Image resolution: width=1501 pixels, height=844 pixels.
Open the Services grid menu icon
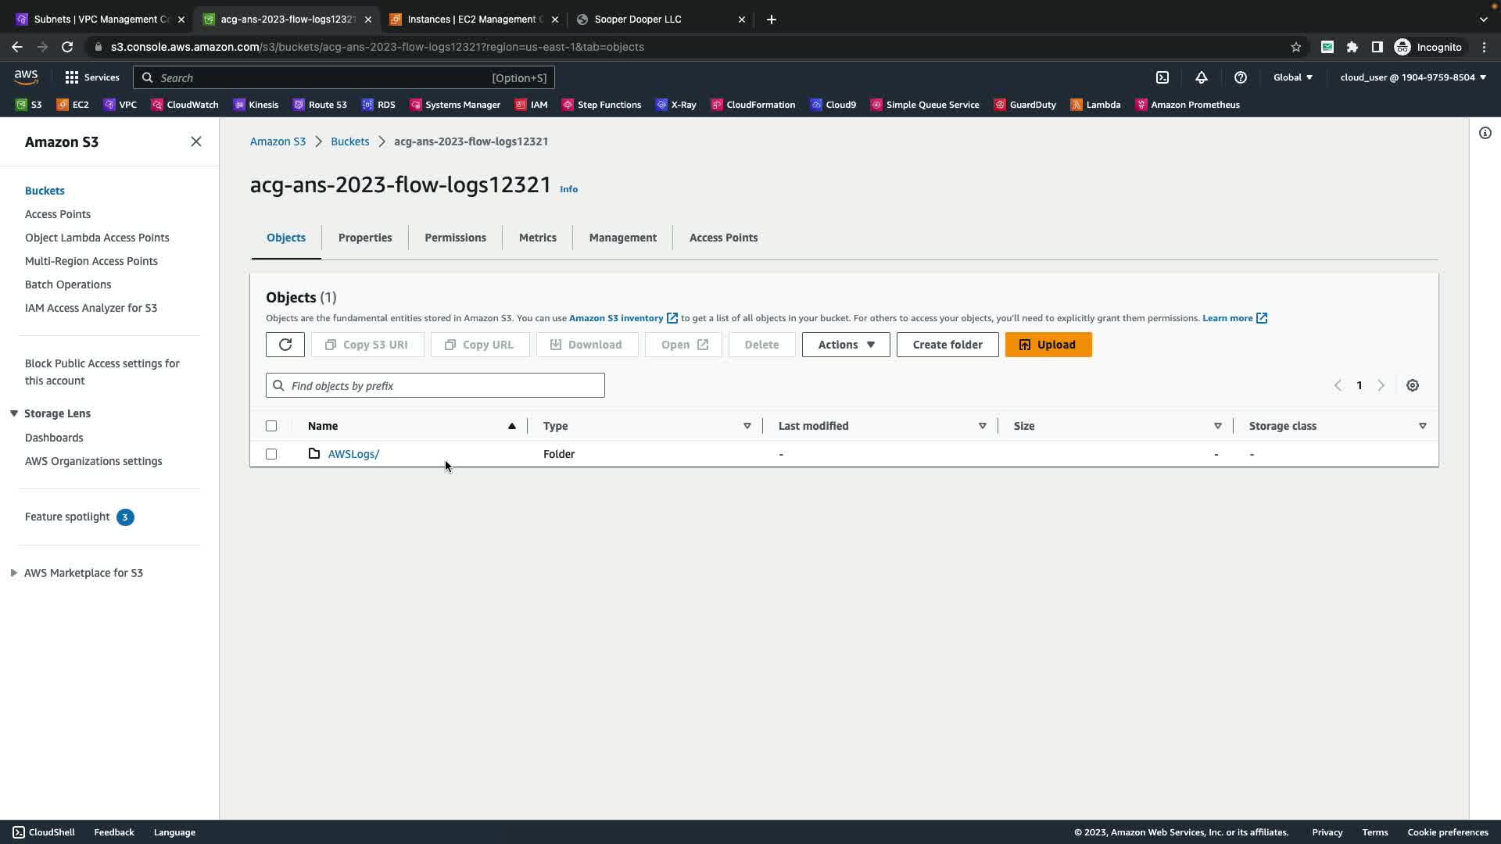click(72, 77)
